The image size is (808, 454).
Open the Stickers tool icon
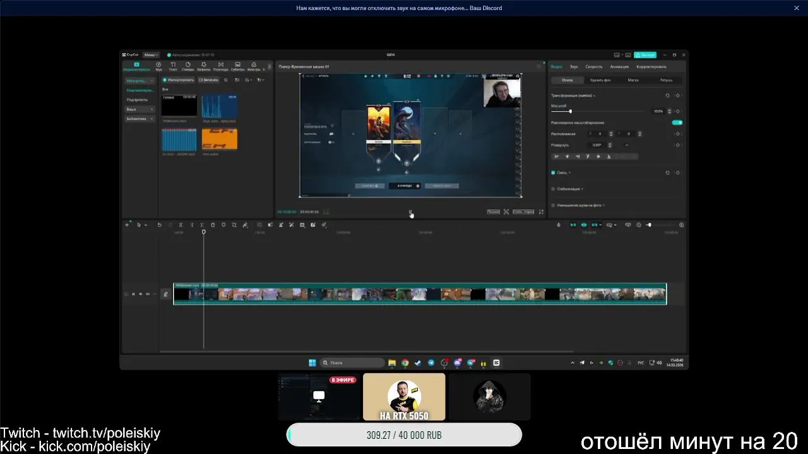pos(188,66)
